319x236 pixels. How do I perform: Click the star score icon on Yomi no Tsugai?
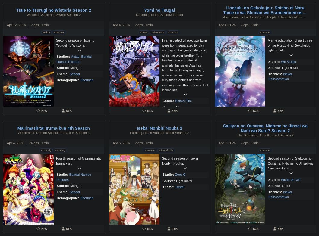tap(144, 111)
